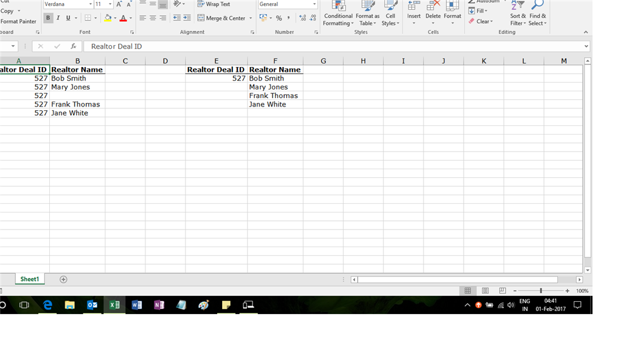Cancel formula bar entry with the X
This screenshot has height=350, width=623.
tap(41, 46)
